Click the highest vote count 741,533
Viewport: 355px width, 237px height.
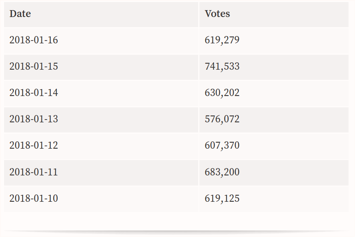222,66
